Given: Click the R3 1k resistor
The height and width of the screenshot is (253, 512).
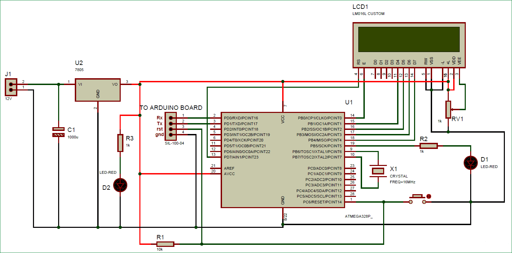Looking at the screenshot, I should click(120, 143).
